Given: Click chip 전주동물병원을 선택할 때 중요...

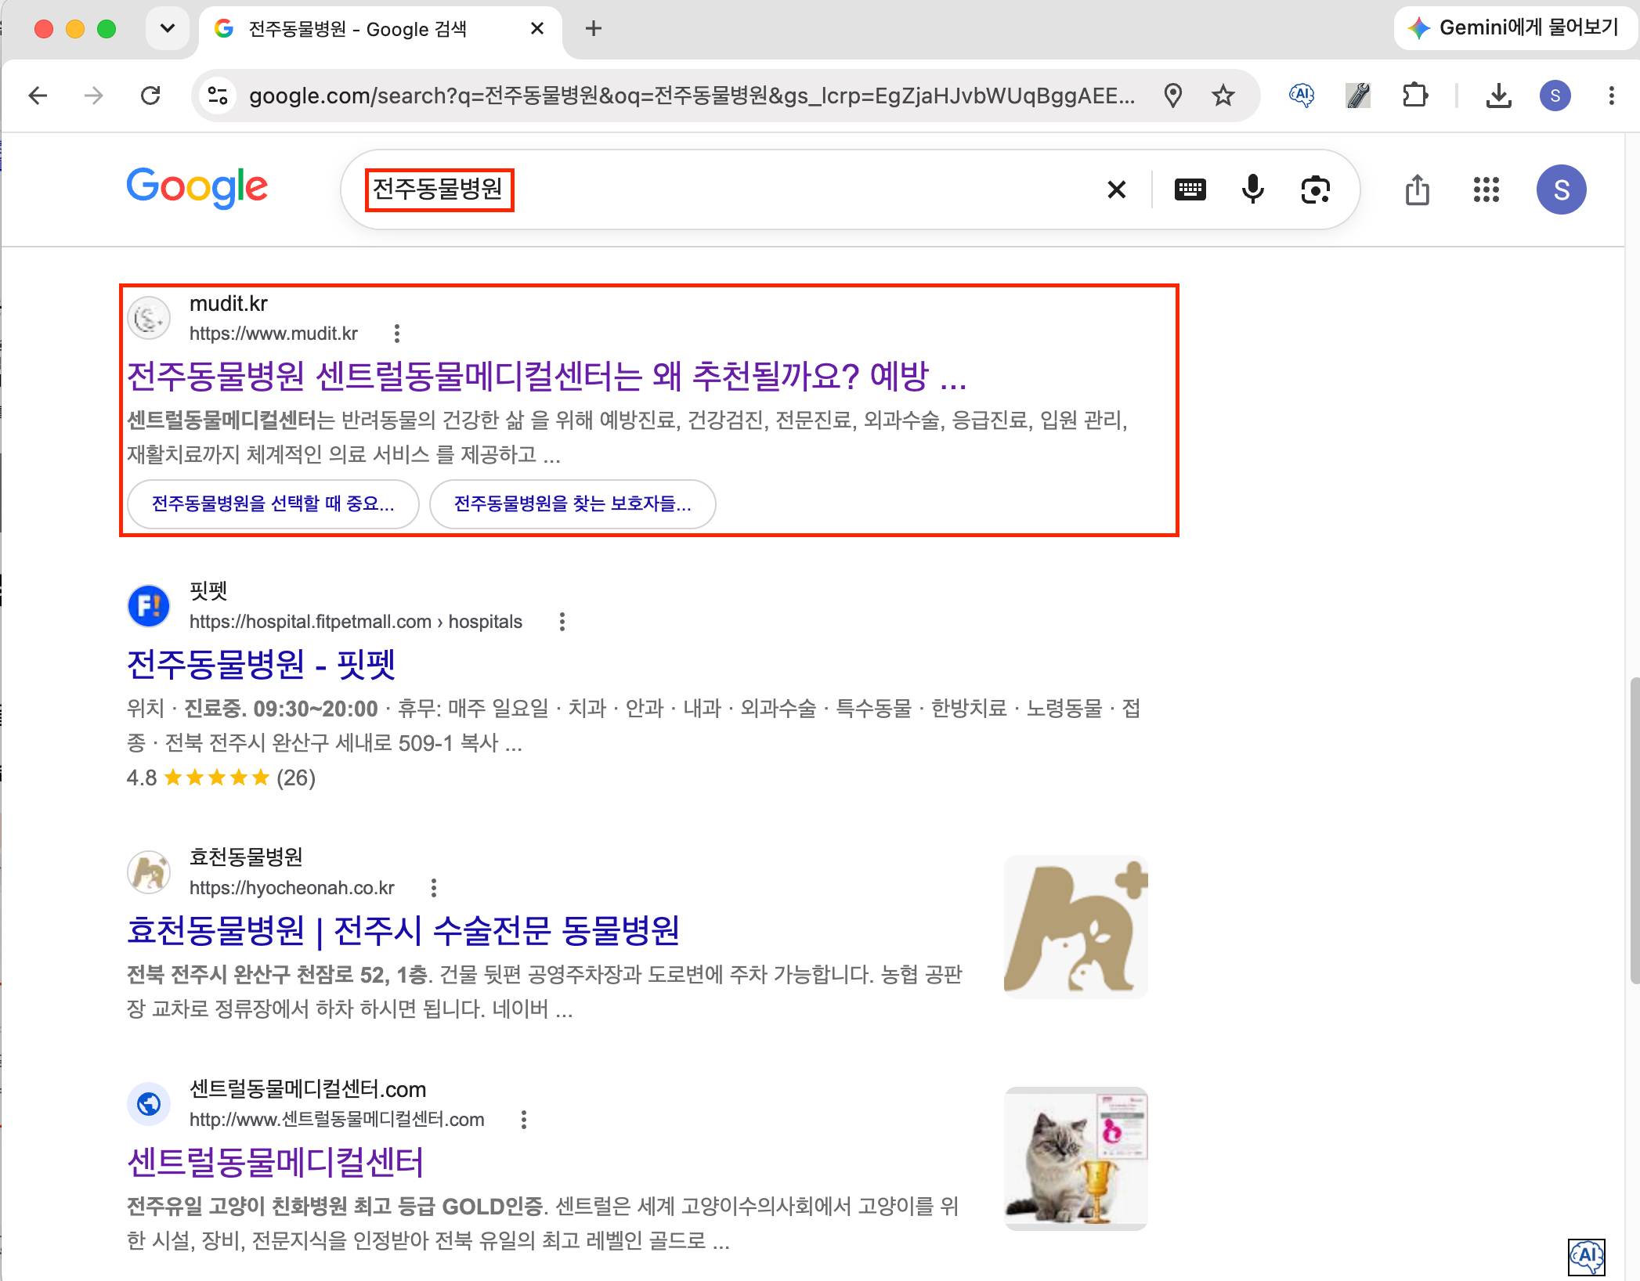Looking at the screenshot, I should tap(273, 503).
